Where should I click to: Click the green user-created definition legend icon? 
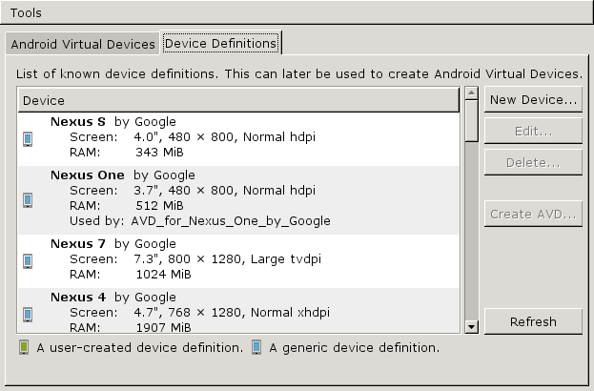pyautogui.click(x=24, y=347)
